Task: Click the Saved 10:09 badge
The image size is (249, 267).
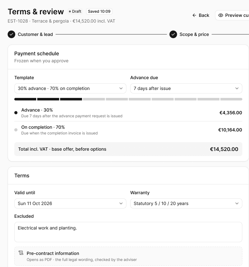Action: tap(99, 11)
